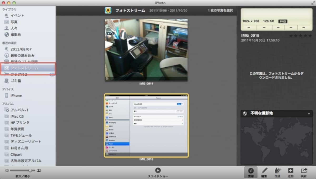Image resolution: width=316 pixels, height=179 pixels.
Task: Select the IMG_0018 screenshot thumbnail
Action: (x=146, y=126)
